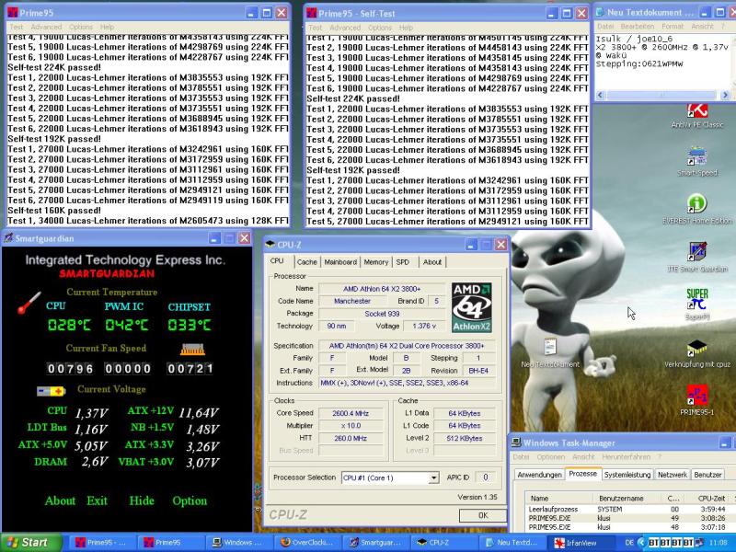This screenshot has width=736, height=552.
Task: Open Format menu in Notepad
Action: click(x=673, y=27)
